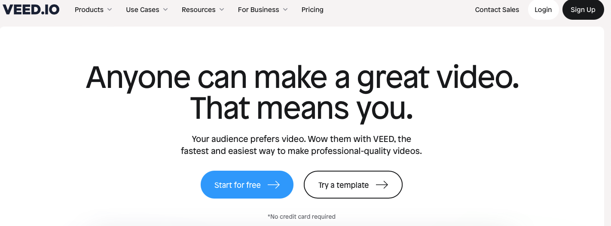Open the Use Cases menu label

pyautogui.click(x=143, y=9)
